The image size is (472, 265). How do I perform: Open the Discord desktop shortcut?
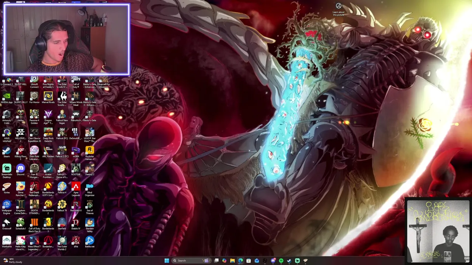[x=20, y=170]
